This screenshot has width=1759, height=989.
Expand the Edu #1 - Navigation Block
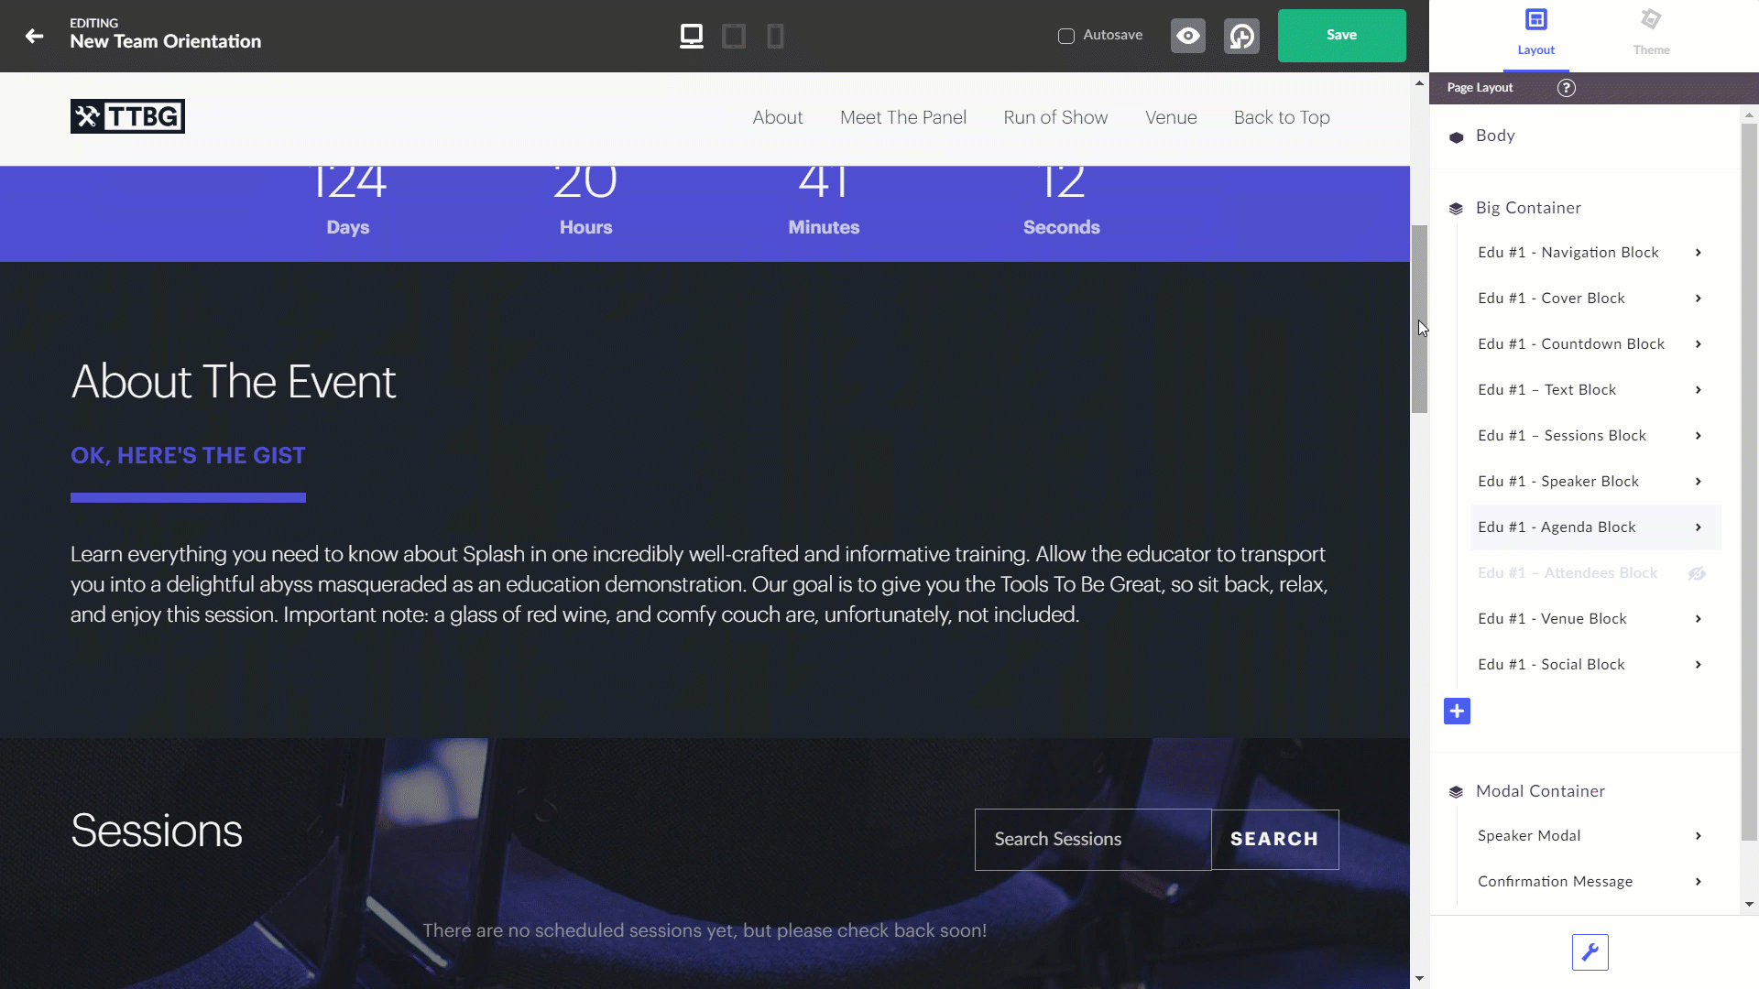[1699, 251]
